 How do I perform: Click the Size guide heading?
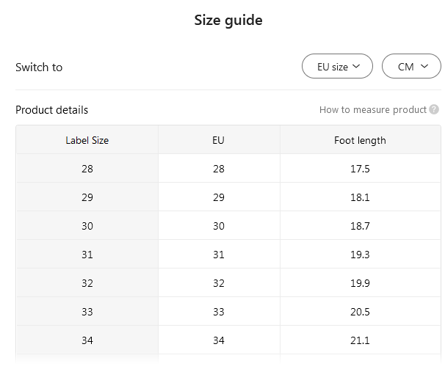click(228, 21)
